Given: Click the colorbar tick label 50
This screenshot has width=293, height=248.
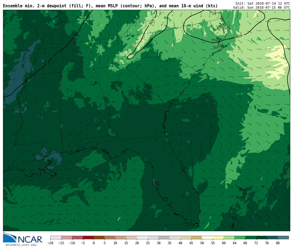Looking at the screenshot, I should click(x=202, y=243).
